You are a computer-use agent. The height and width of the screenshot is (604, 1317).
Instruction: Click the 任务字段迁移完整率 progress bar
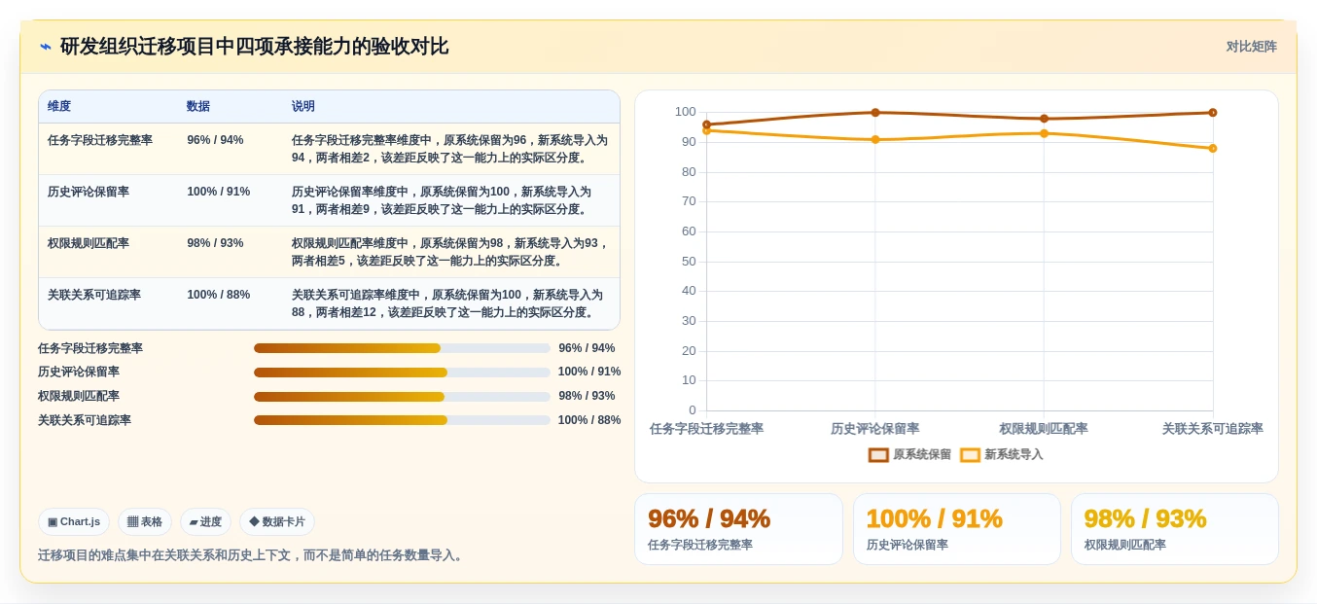(402, 348)
